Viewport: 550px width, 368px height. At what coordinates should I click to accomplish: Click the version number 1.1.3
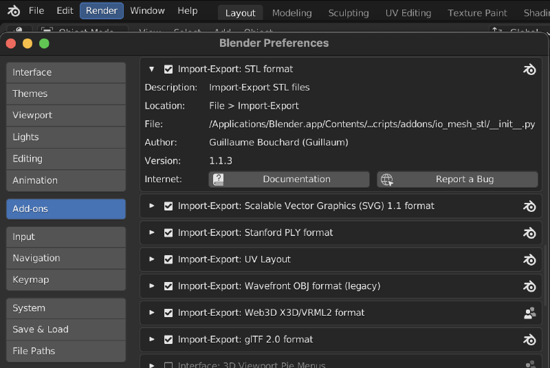tap(221, 161)
